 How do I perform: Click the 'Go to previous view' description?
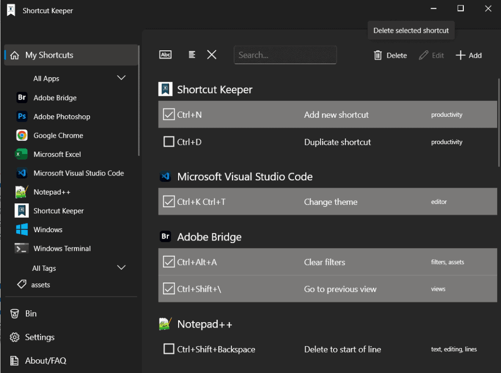click(x=341, y=289)
